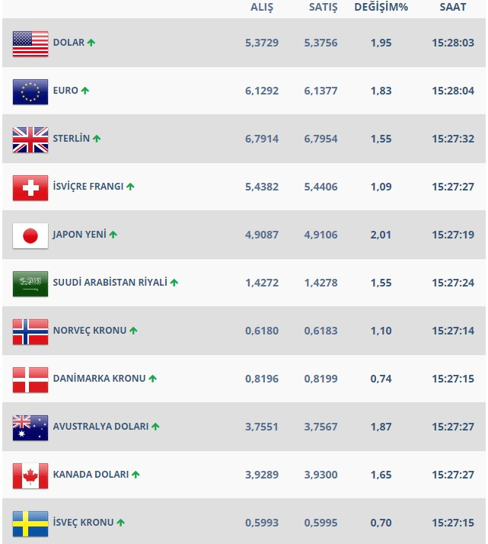Open the JAPON YENİ link
Screen dimensions: 488x544
79,235
